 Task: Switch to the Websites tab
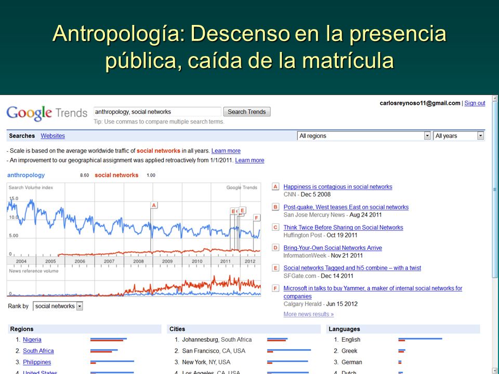pos(53,136)
